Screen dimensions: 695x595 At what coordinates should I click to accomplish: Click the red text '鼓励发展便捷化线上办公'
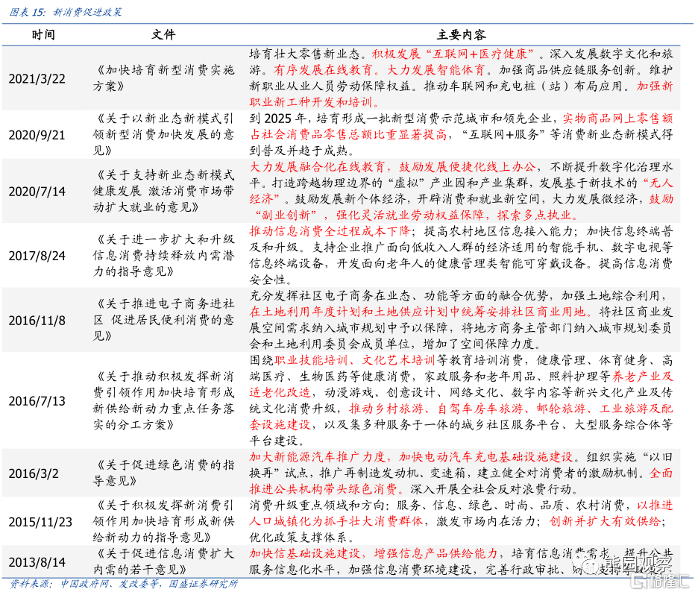(467, 167)
